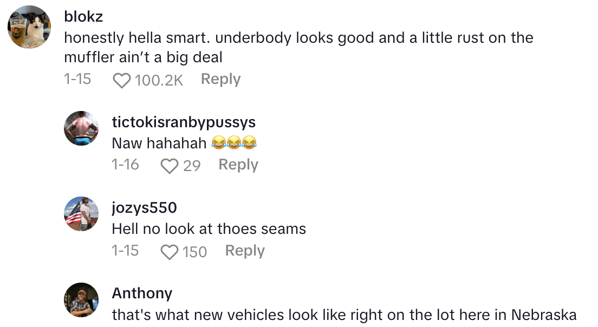
Task: Tap Reply on the Naw hahahah comment
Action: pos(238,165)
